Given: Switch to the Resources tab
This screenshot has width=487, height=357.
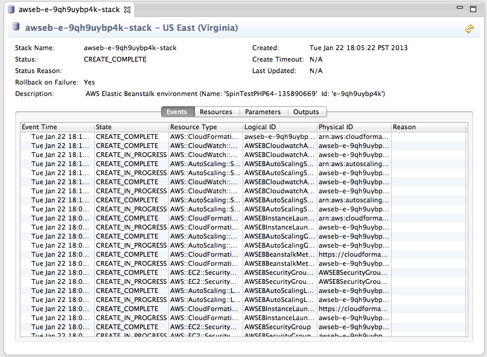Looking at the screenshot, I should pos(216,112).
